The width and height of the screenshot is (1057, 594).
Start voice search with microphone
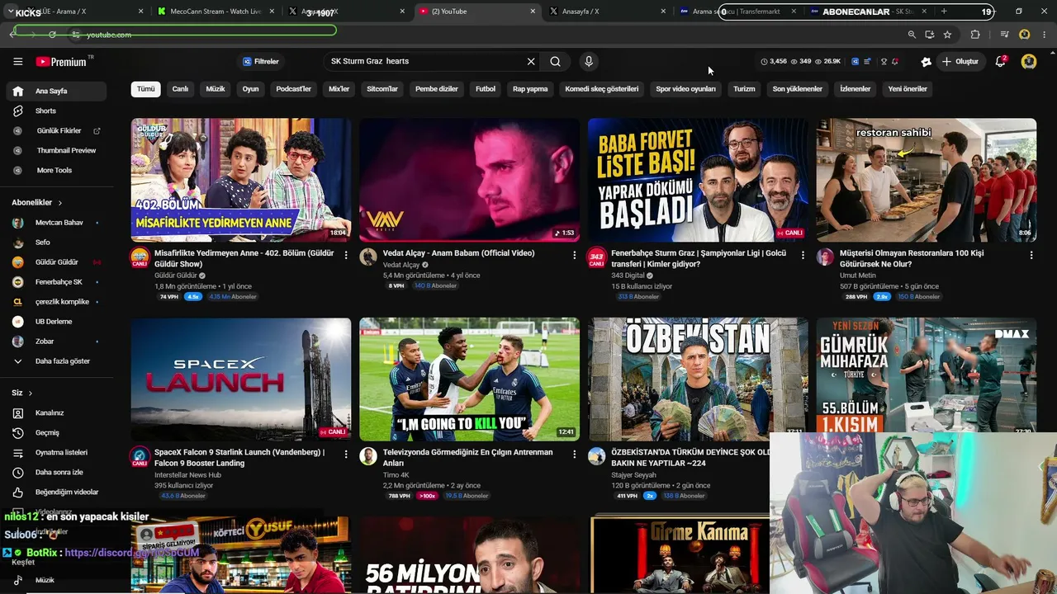click(x=588, y=61)
